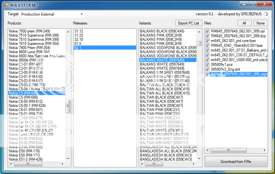Select Nokia E50 (RM-170)
The image size is (275, 174).
coord(37,151)
